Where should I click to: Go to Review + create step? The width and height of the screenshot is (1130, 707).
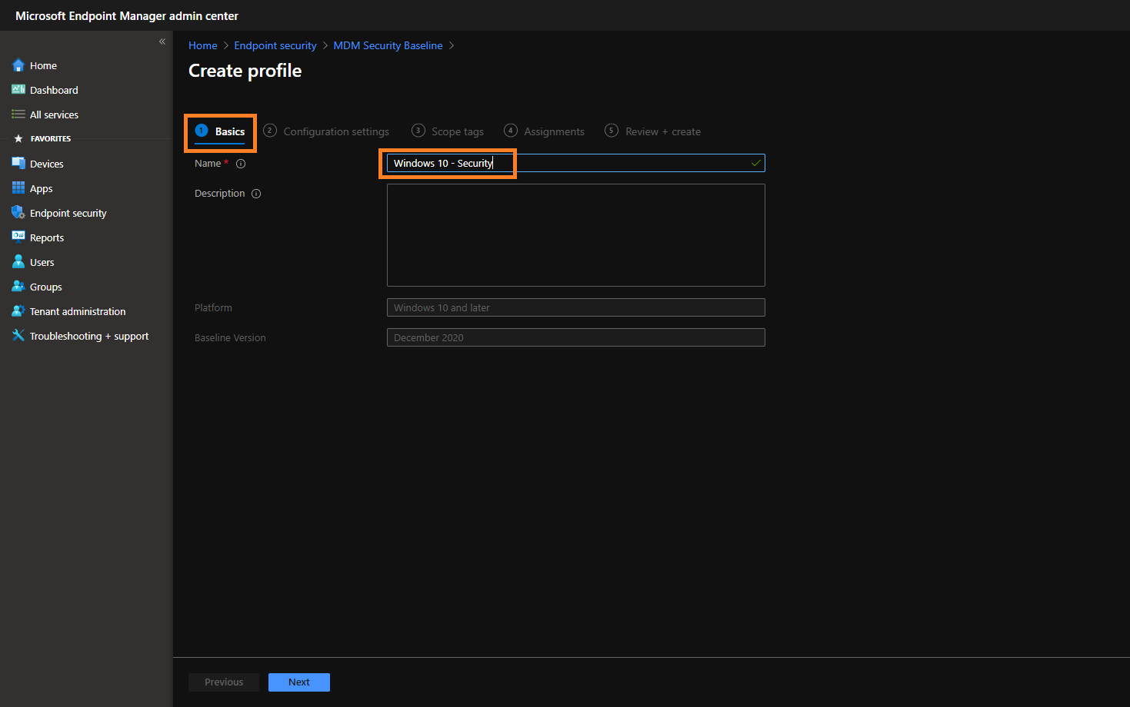coord(652,131)
